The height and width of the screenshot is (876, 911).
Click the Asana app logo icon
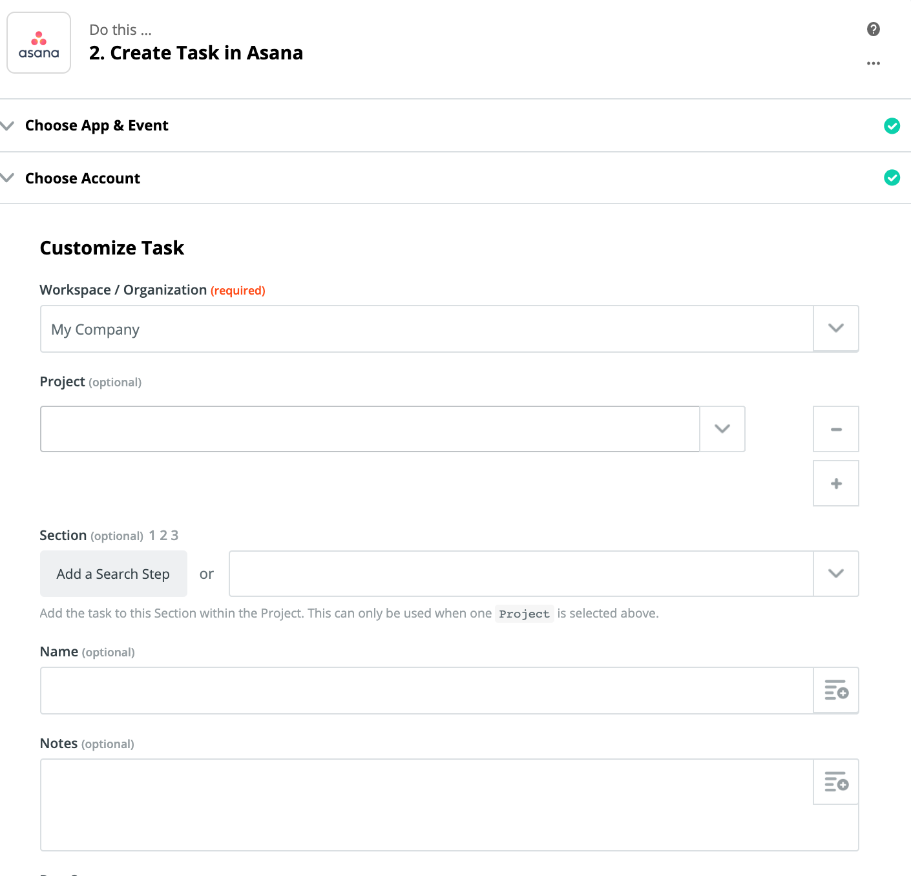click(x=39, y=43)
